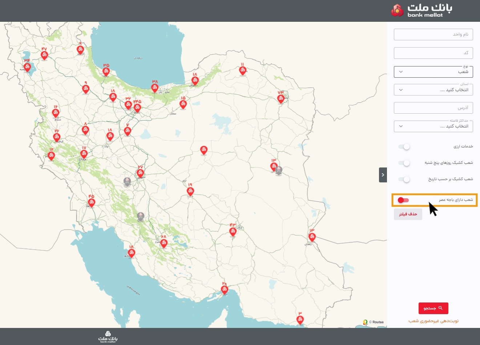Image resolution: width=480 pixels, height=345 pixels.
Task: Open the نوع dropdown showing شعب
Action: click(x=433, y=72)
